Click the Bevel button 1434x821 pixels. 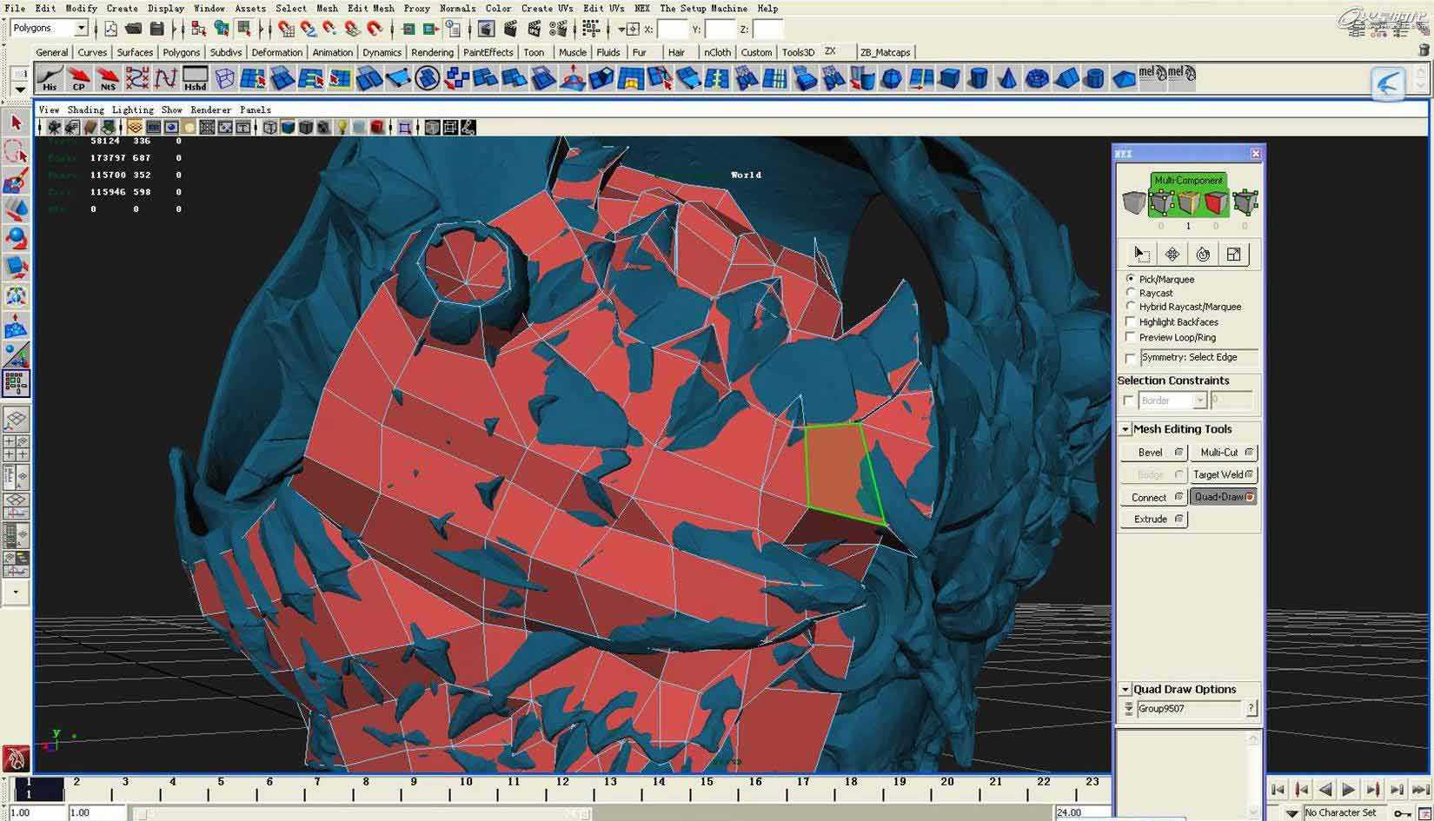point(1150,453)
